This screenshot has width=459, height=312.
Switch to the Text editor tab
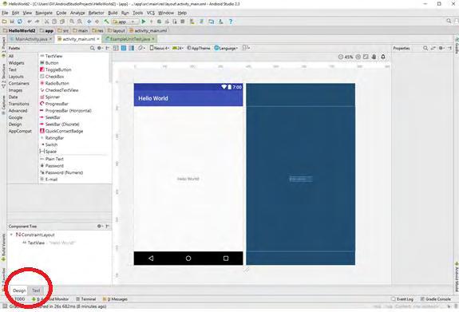[36, 290]
